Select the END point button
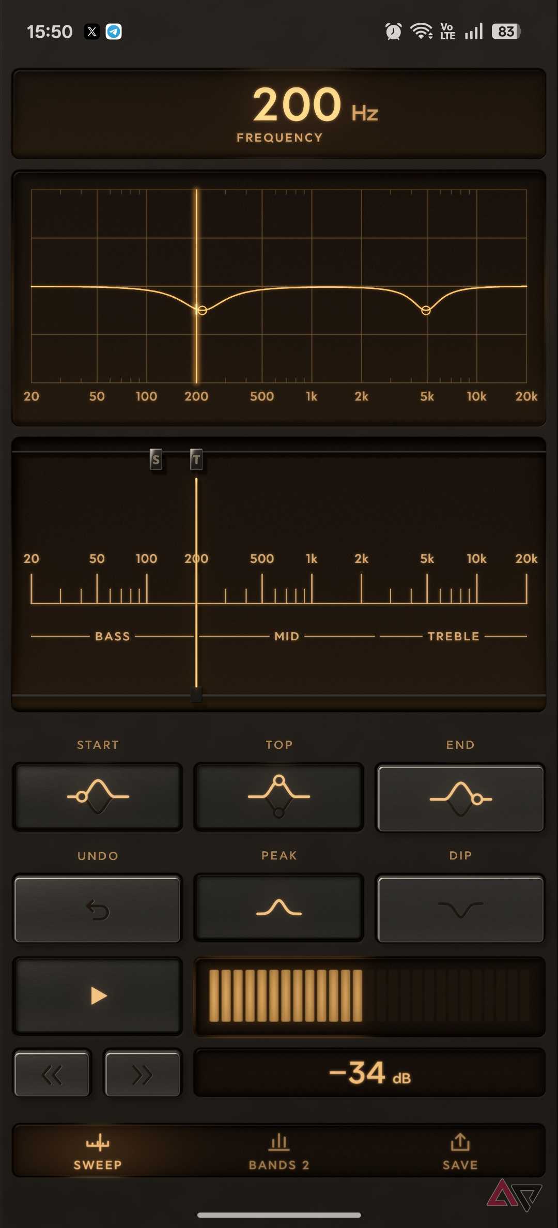 tap(460, 798)
